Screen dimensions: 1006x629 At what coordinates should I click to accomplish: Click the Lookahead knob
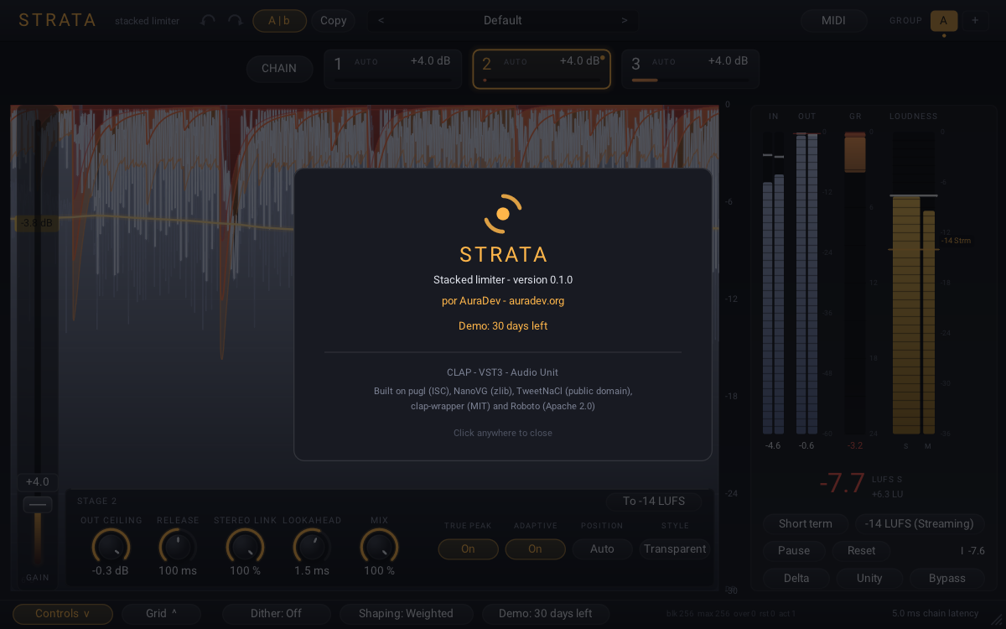point(312,547)
